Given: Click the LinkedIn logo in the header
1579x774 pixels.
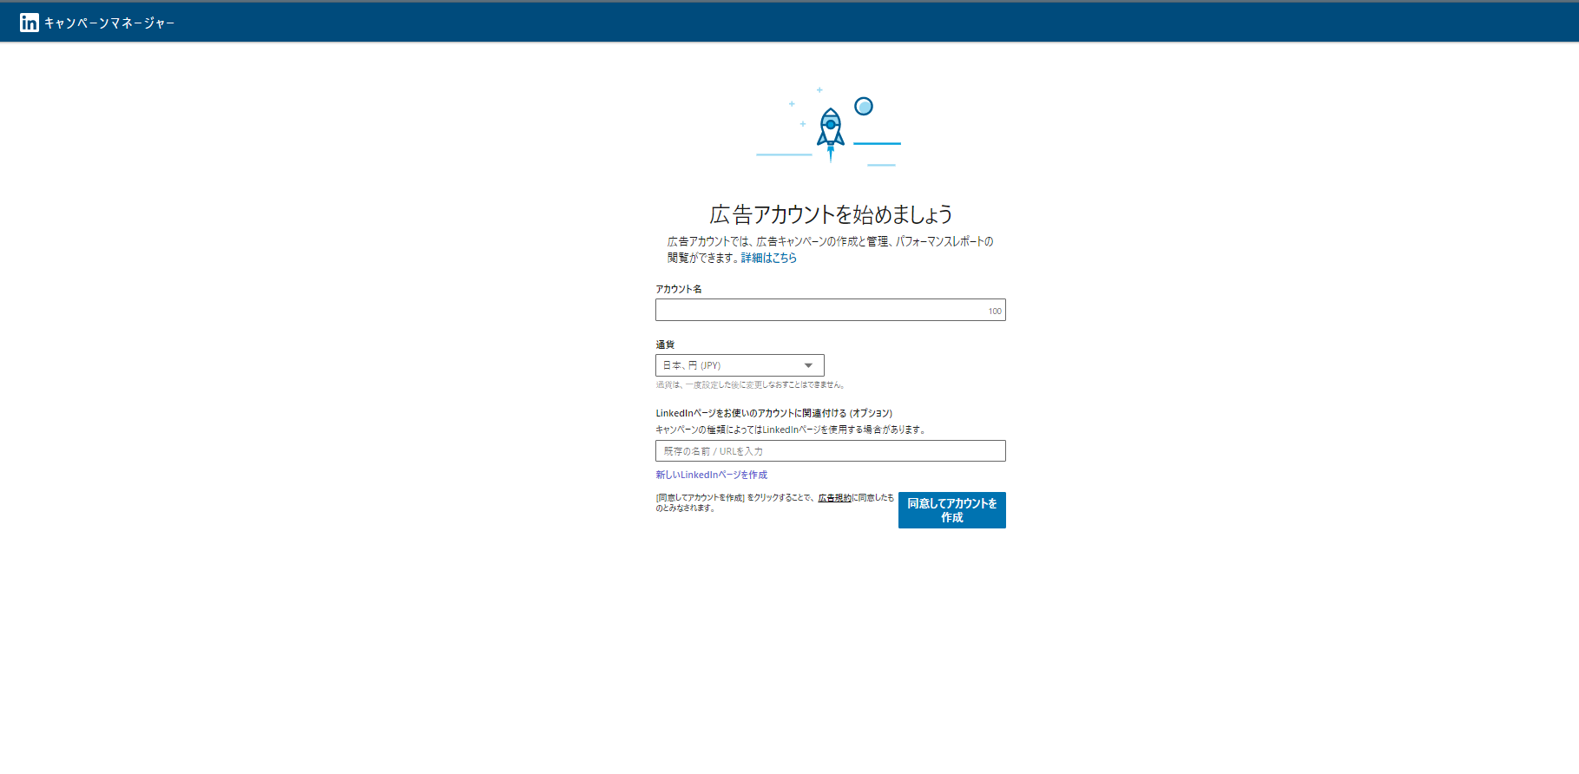Looking at the screenshot, I should pyautogui.click(x=29, y=23).
